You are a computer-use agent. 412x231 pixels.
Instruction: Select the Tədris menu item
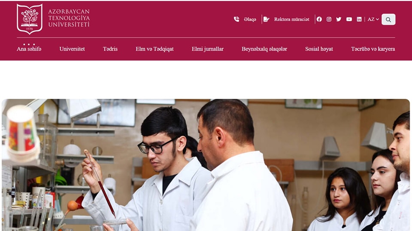[x=110, y=49]
